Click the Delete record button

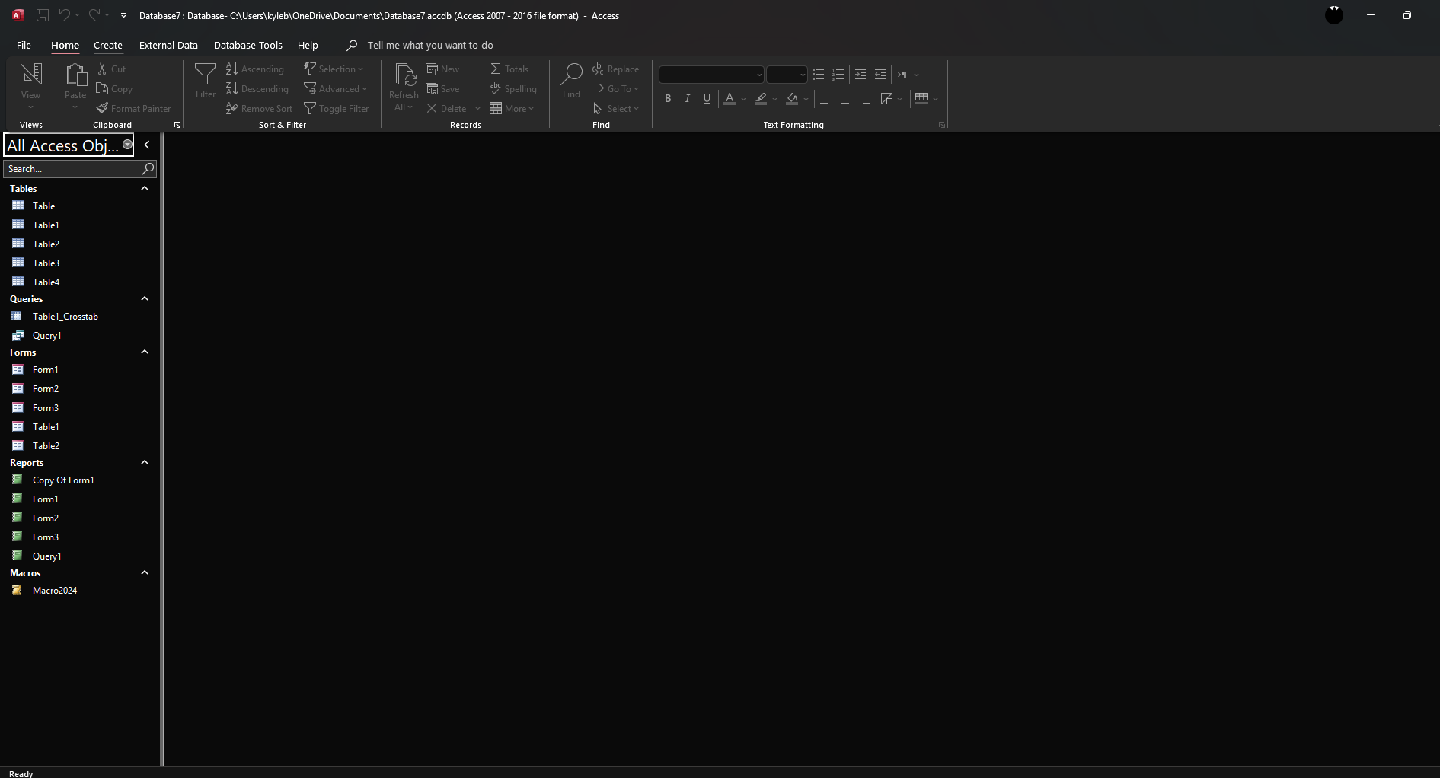pos(446,109)
